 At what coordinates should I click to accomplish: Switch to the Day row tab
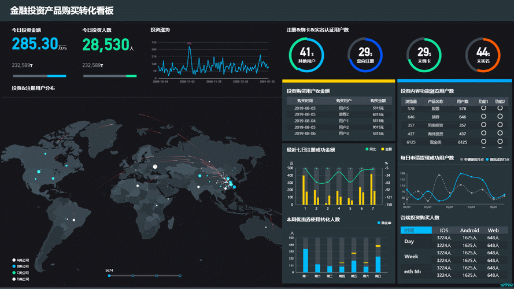click(x=409, y=242)
